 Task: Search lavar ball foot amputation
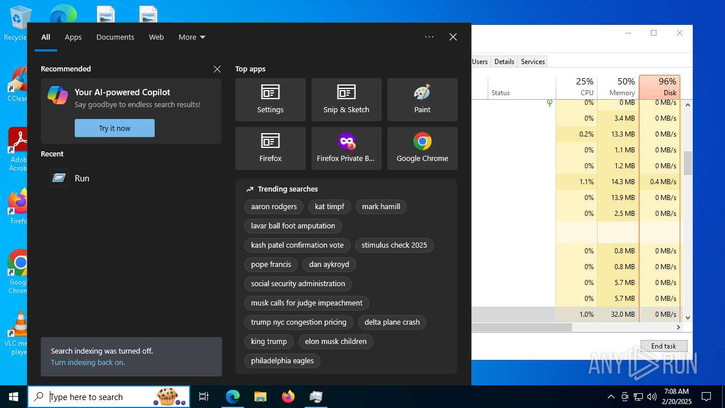click(293, 226)
